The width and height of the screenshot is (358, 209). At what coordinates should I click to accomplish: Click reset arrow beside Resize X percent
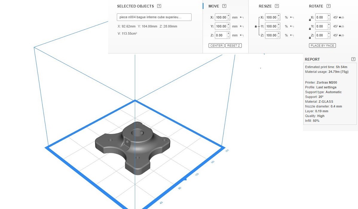point(292,17)
